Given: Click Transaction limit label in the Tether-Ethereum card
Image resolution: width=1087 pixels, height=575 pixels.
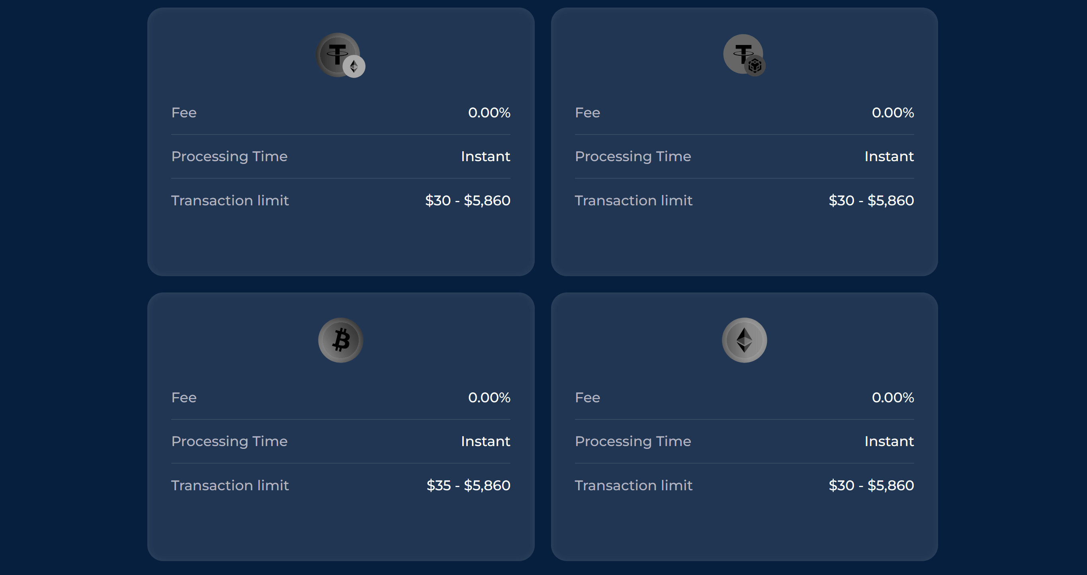Looking at the screenshot, I should tap(230, 201).
